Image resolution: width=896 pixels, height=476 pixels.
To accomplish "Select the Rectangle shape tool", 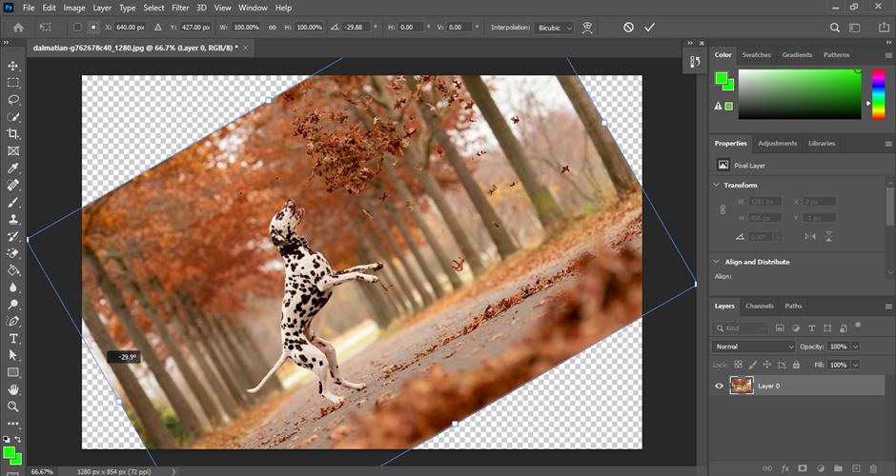I will 12,372.
